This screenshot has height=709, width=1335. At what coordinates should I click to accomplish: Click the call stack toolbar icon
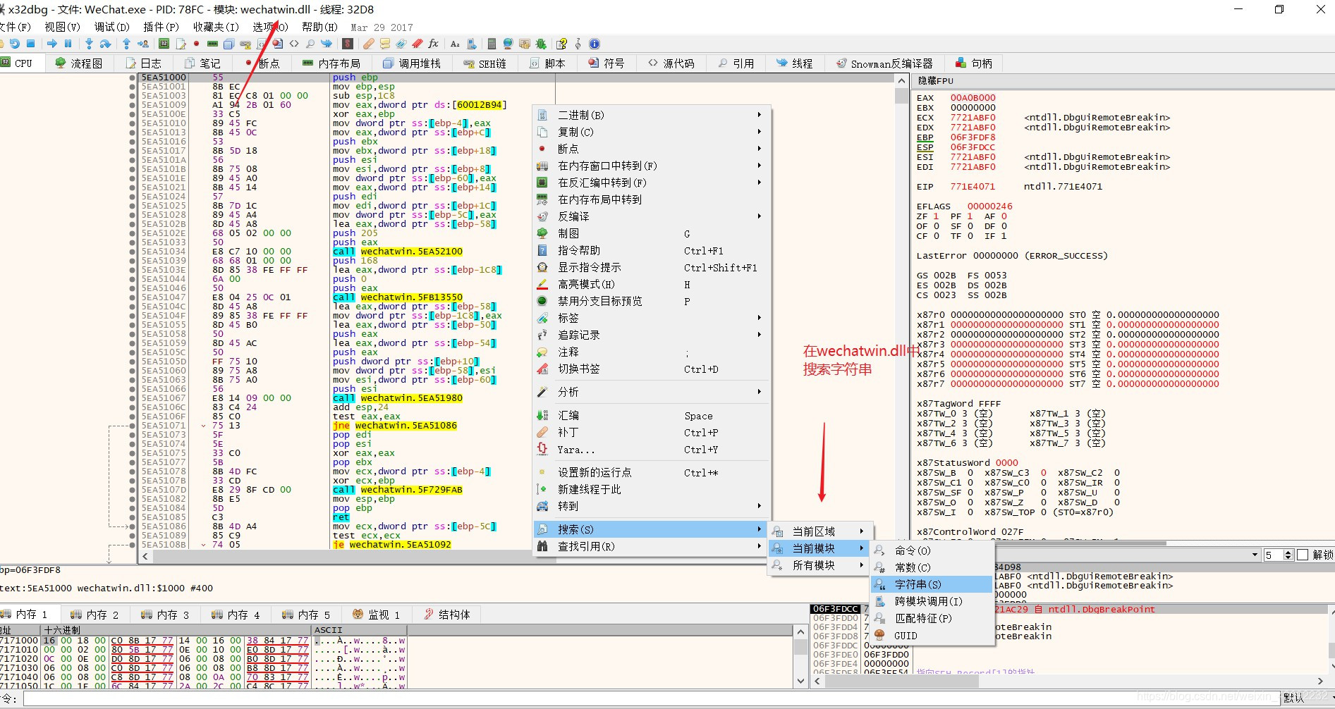pyautogui.click(x=228, y=44)
